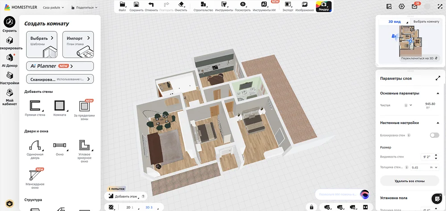The width and height of the screenshot is (446, 211).
Task: Choose the Corner bay window tool
Action: pyautogui.click(x=84, y=145)
